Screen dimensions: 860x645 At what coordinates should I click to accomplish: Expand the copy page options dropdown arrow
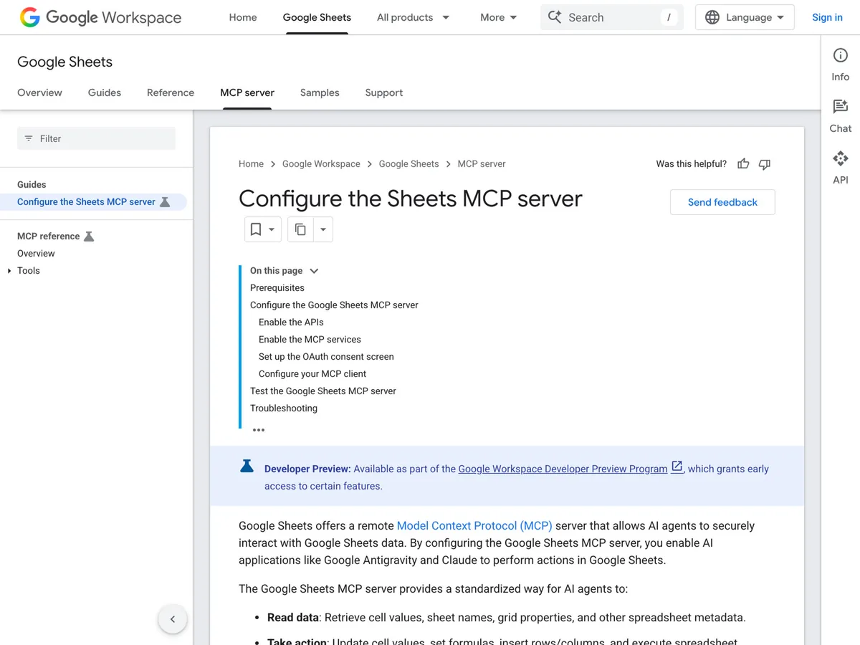click(x=322, y=229)
